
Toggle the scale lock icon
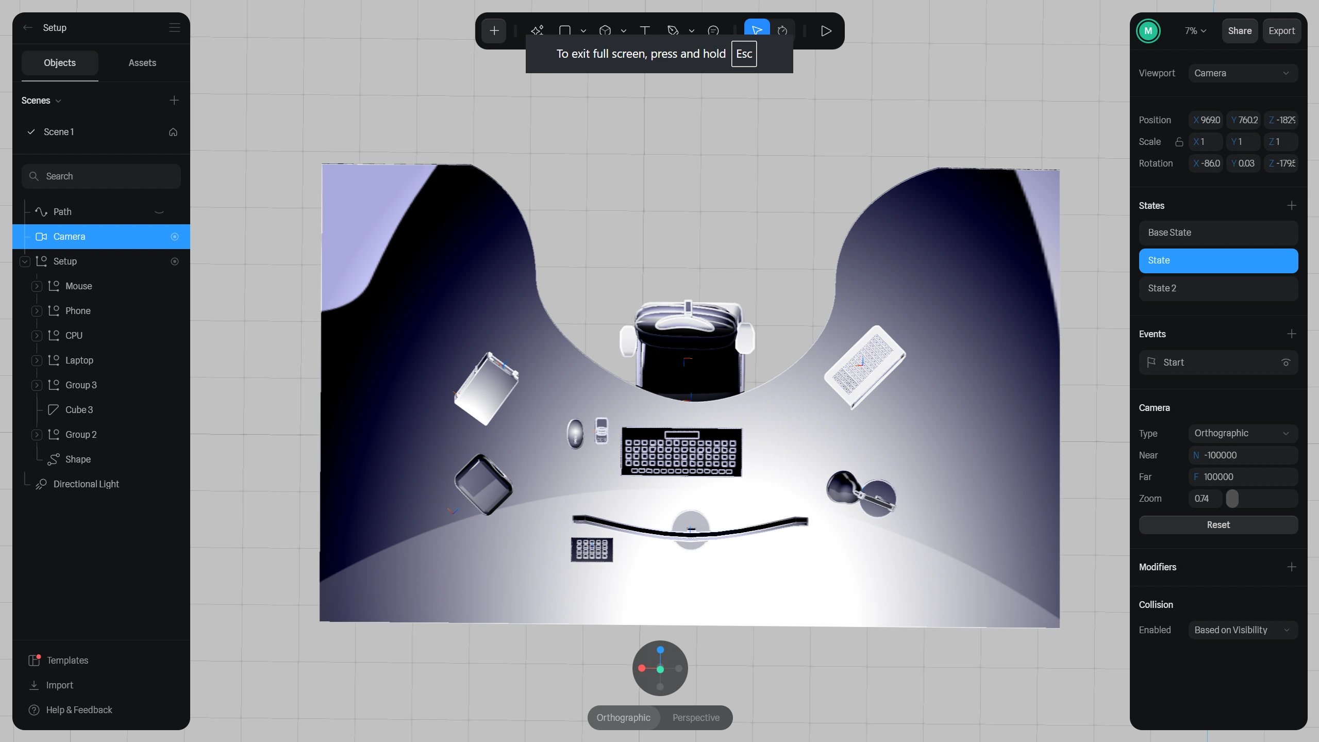point(1179,142)
